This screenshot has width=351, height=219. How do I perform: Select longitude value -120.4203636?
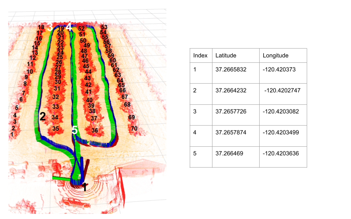[281, 154]
